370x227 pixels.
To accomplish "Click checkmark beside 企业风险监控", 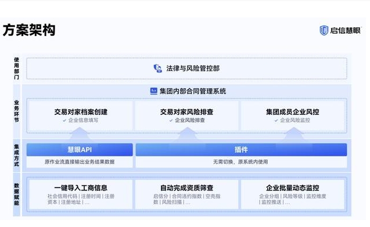I will coord(276,121).
